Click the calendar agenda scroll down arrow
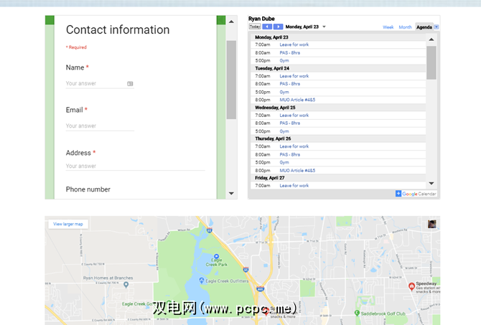 click(431, 184)
